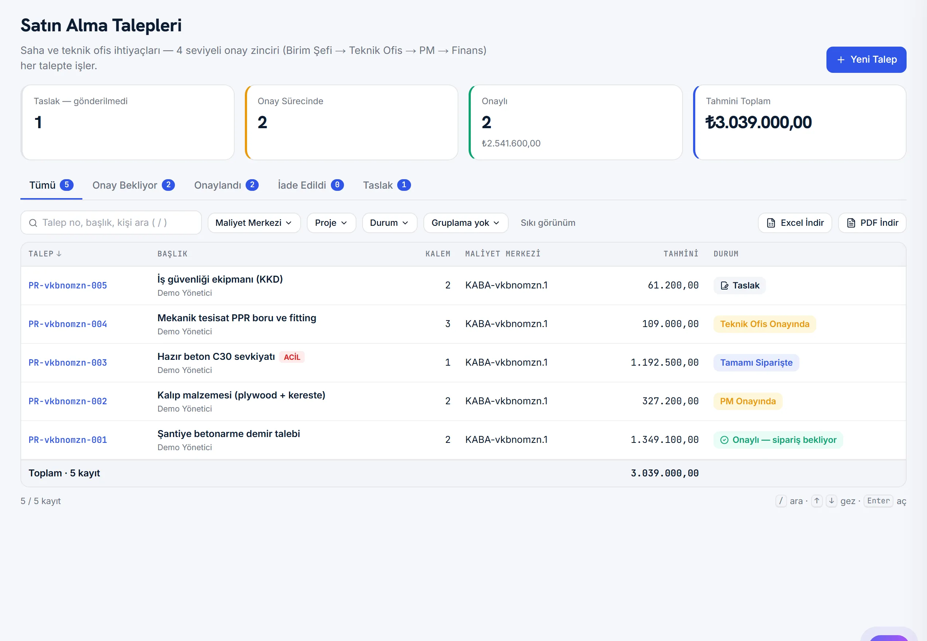Click the down-arrow key hint icon
927x641 pixels.
832,501
